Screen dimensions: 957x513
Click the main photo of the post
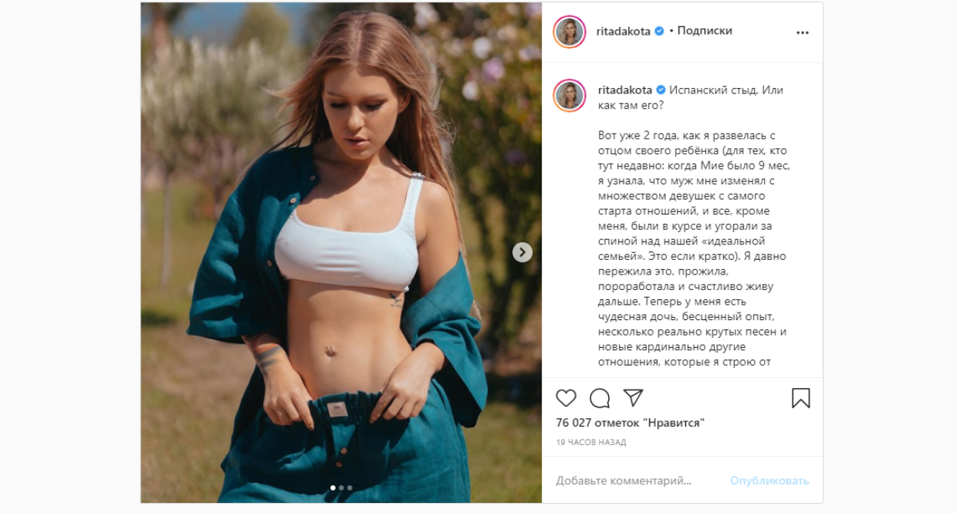click(x=341, y=252)
